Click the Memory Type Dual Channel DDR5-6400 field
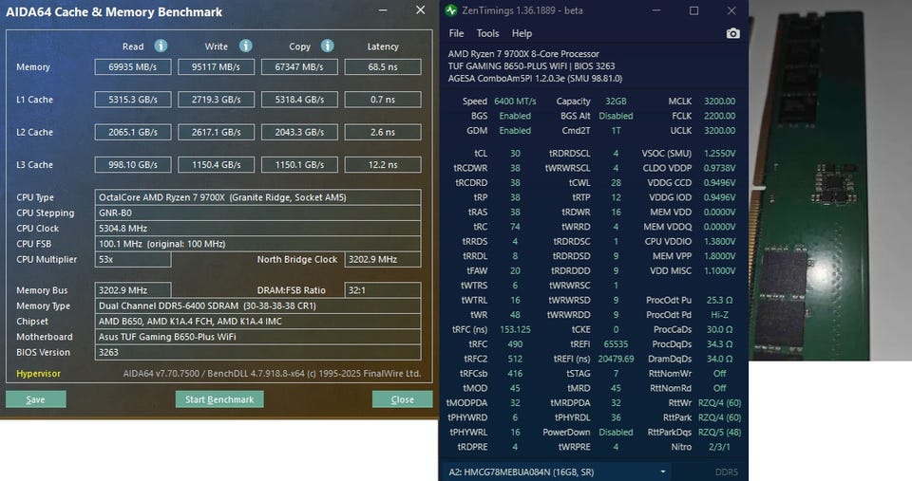The image size is (912, 481). 257,305
